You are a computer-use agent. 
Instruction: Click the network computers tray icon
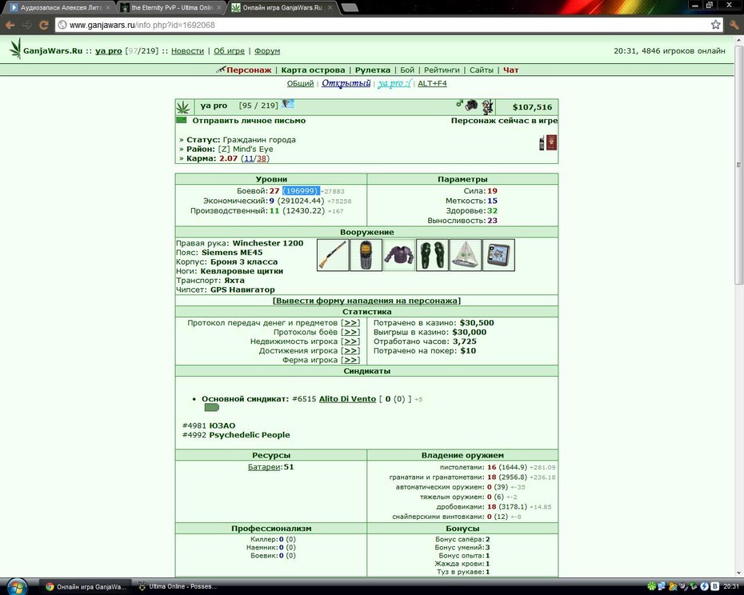(662, 586)
